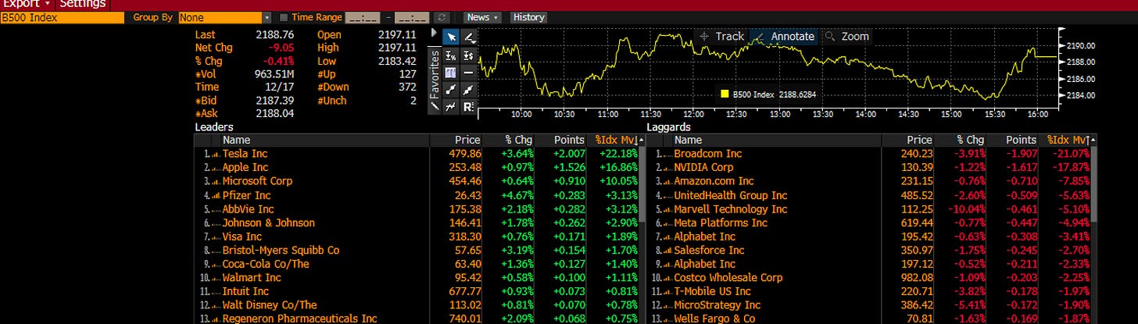Screen dimensions: 1138x324
Task: Activate the Annotate chart mode
Action: tap(785, 36)
